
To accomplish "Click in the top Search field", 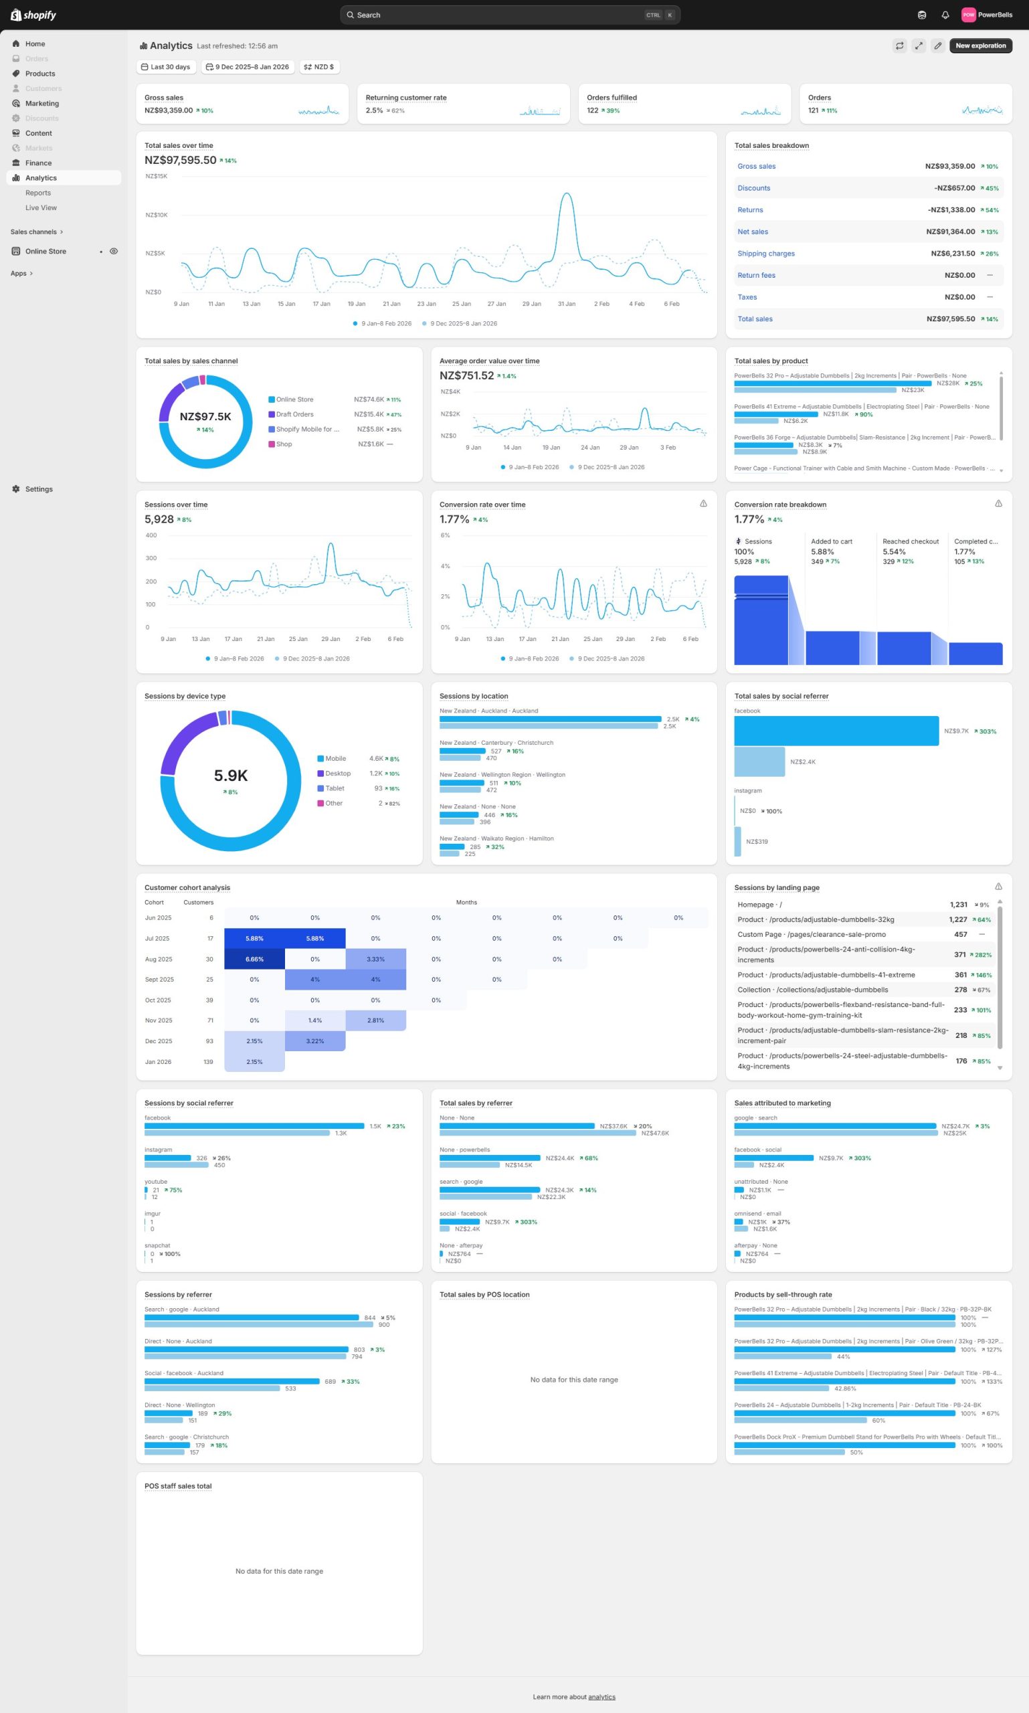I will pyautogui.click(x=499, y=15).
